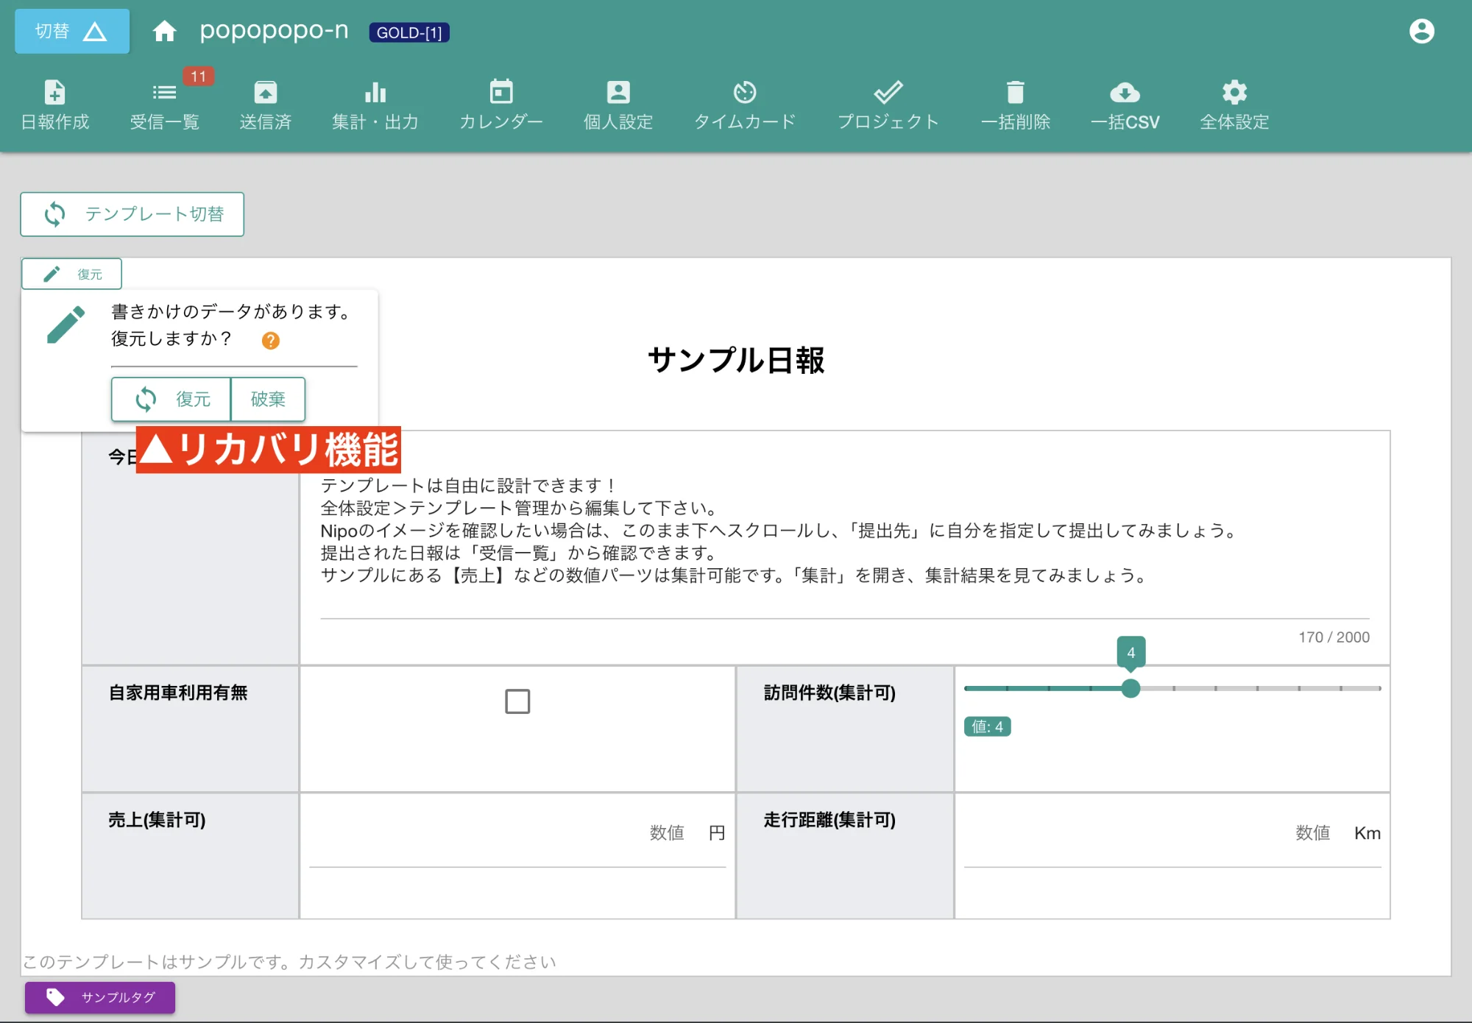Click the purple サンプルタグ tag

[99, 998]
